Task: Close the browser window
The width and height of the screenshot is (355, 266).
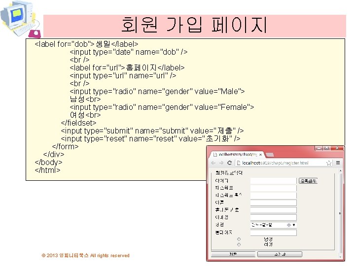Action: pyautogui.click(x=337, y=148)
